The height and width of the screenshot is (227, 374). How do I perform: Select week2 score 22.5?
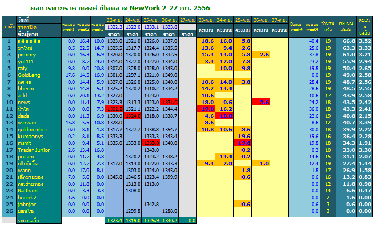(84, 48)
